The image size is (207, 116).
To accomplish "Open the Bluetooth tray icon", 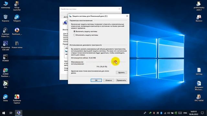I will tap(161, 113).
